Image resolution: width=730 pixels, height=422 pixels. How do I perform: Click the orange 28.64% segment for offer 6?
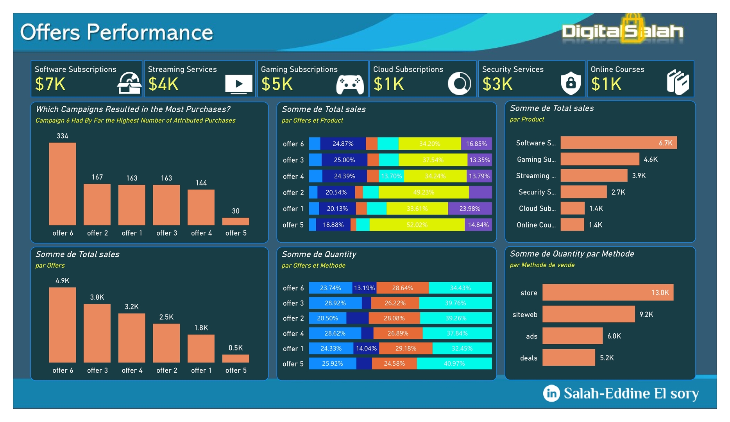(x=403, y=288)
